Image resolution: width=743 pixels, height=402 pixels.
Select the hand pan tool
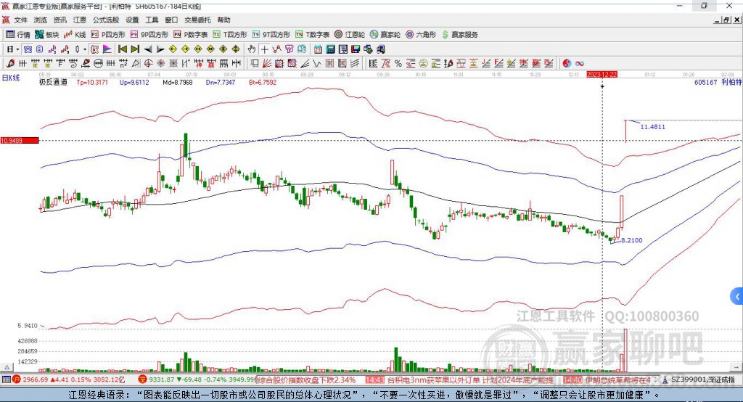(252, 49)
